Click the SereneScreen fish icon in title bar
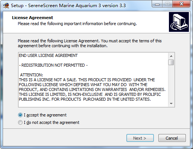The height and width of the screenshot is (149, 193). click(6, 6)
